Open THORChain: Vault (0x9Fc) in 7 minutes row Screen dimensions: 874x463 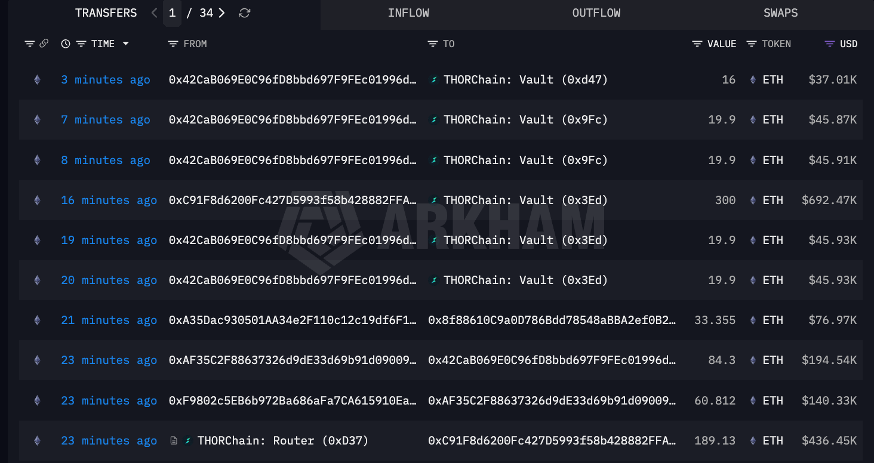tap(525, 120)
